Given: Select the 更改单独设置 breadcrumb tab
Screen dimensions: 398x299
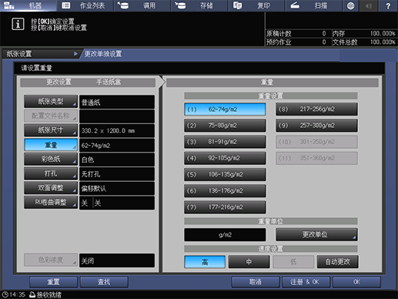Looking at the screenshot, I should point(103,54).
